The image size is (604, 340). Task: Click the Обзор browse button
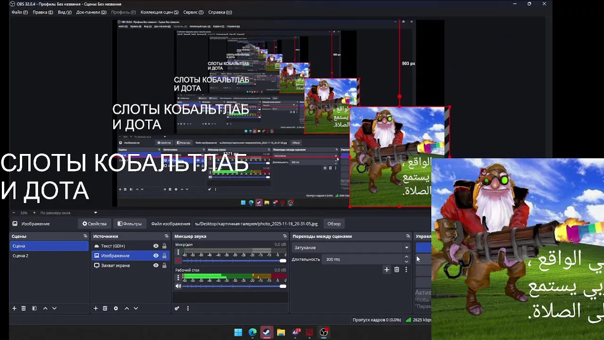tap(334, 224)
